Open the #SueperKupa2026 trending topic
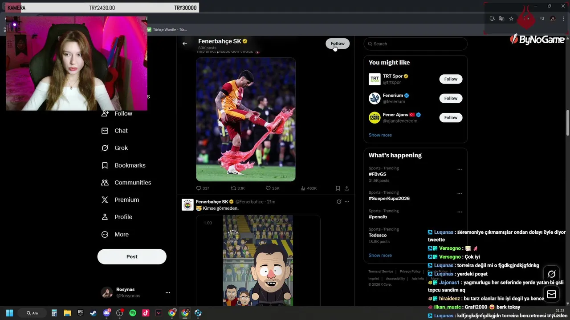This screenshot has width=570, height=320. click(x=389, y=199)
